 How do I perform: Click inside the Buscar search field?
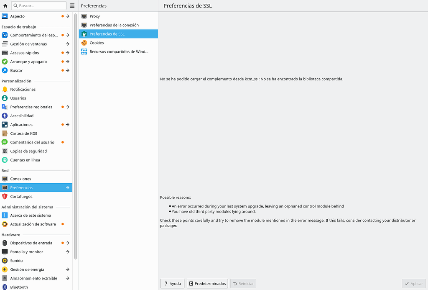39,5
